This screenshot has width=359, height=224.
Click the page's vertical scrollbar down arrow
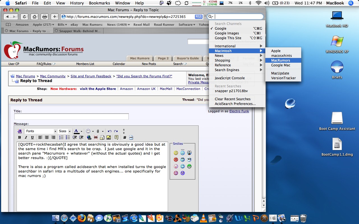(263, 206)
